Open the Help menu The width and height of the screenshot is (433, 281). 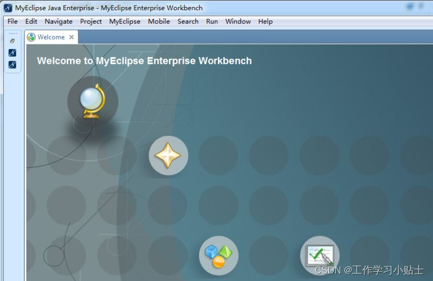pos(265,22)
